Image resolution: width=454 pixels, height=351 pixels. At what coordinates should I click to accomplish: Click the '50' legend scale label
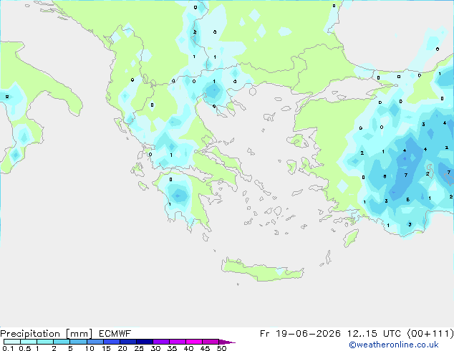tap(221, 348)
